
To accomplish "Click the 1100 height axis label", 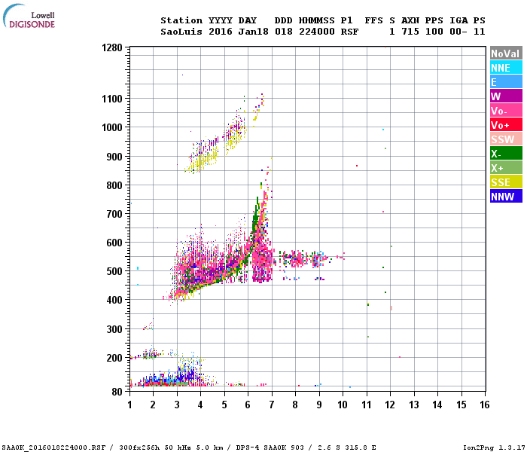I will (112, 99).
